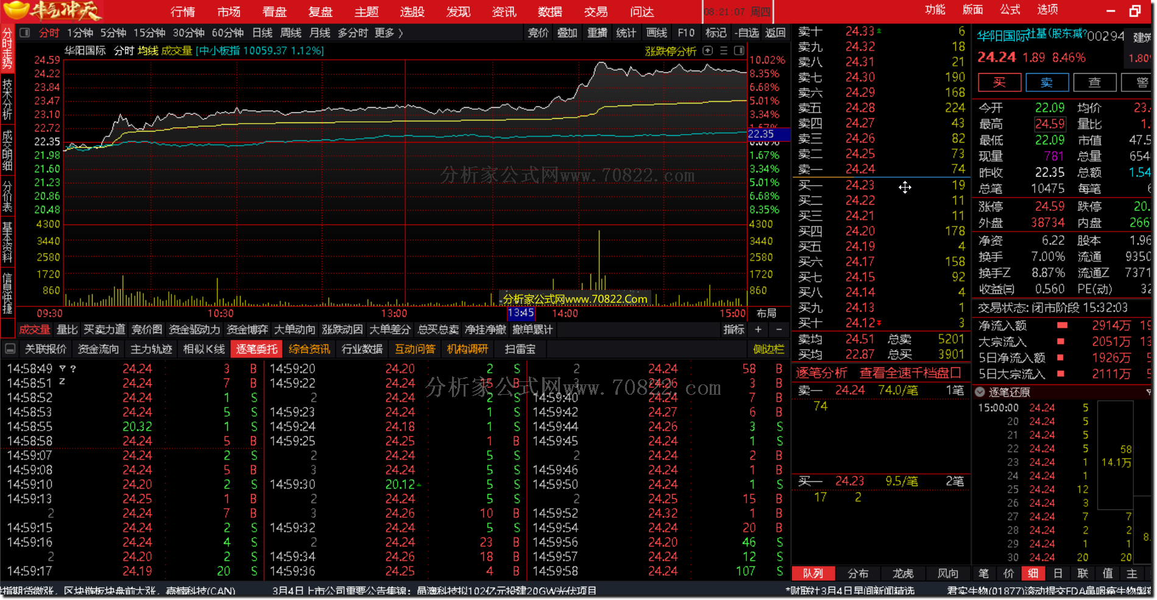
Task: Open the 功能 menu
Action: tap(935, 10)
